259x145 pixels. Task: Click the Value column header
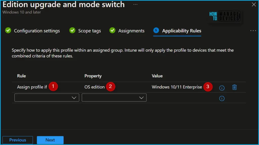[157, 76]
